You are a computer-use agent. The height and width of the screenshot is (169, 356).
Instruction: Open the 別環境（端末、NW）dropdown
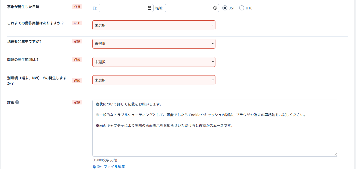154,80
